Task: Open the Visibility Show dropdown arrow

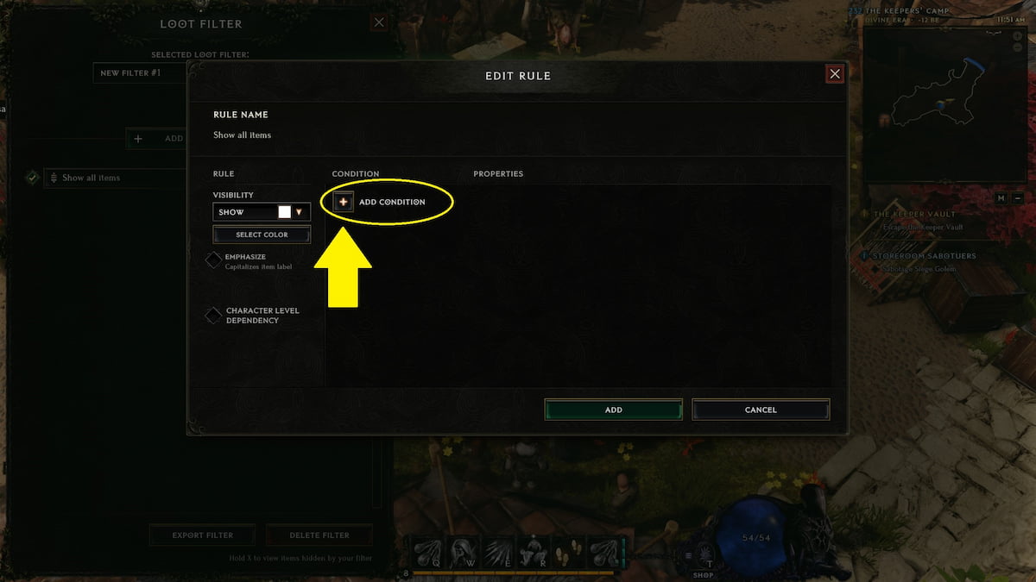Action: coord(299,212)
